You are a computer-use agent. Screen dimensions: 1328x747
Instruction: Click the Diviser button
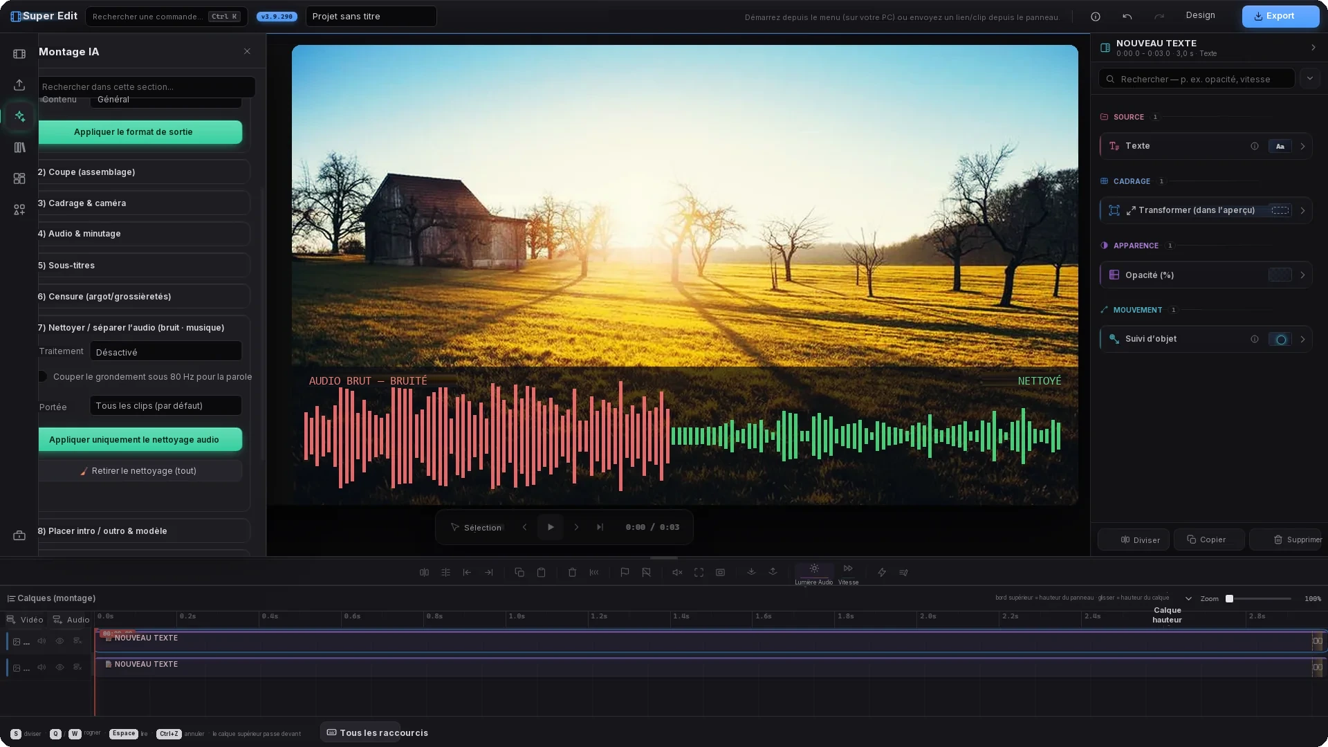pyautogui.click(x=1134, y=539)
